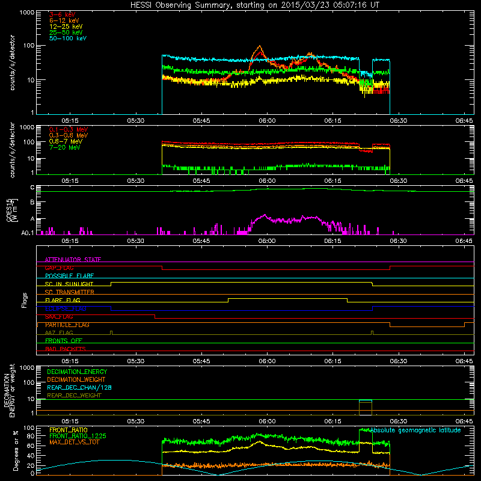Click the DECIMATION ENERGY or weight axis title

(x=9, y=390)
